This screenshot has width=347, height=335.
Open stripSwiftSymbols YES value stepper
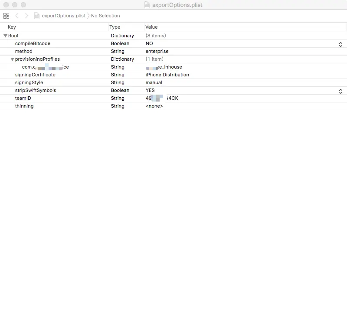[x=340, y=91]
